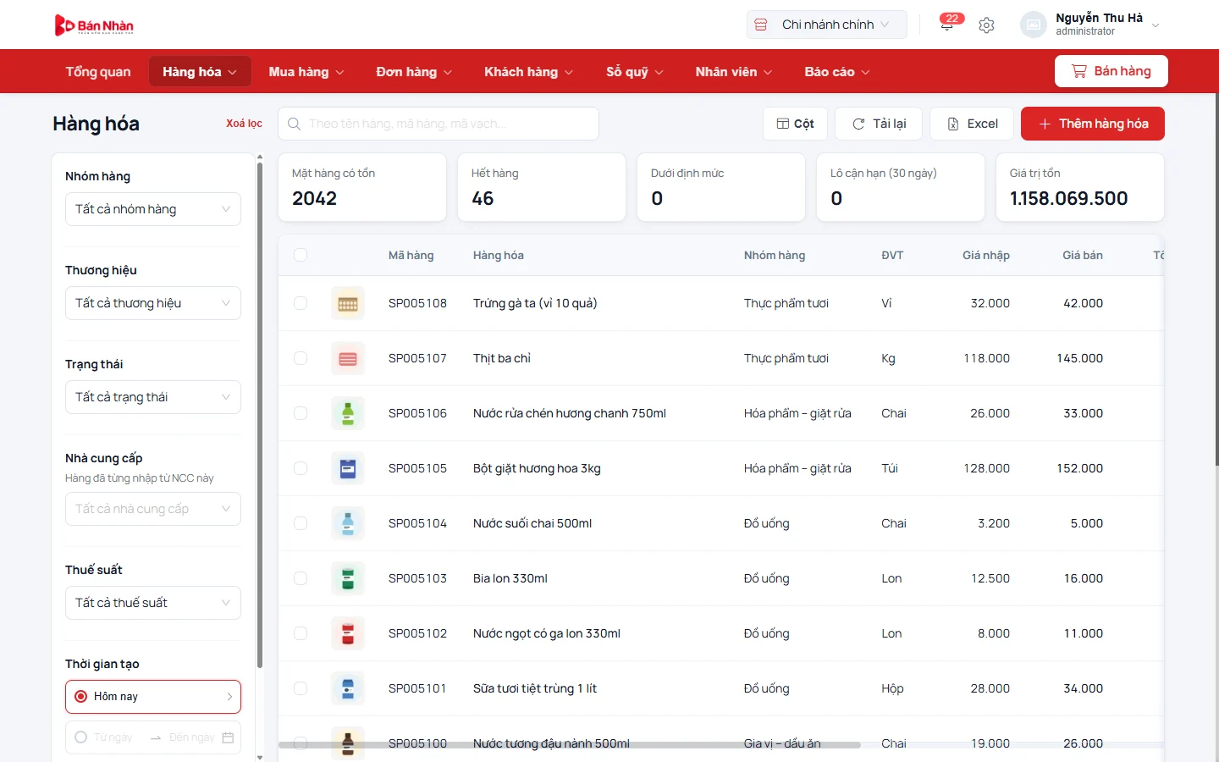1219x762 pixels.
Task: Open the Mua hàng menu
Action: [x=306, y=72]
